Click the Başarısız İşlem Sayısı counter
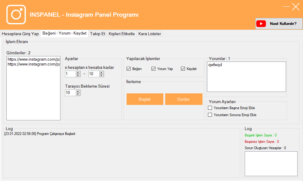 262,142
